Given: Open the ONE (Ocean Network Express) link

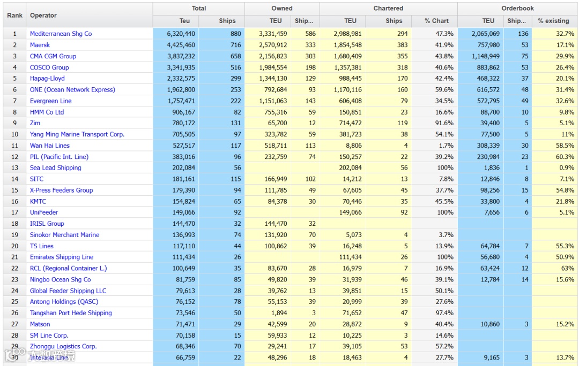Looking at the screenshot, I should point(72,89).
